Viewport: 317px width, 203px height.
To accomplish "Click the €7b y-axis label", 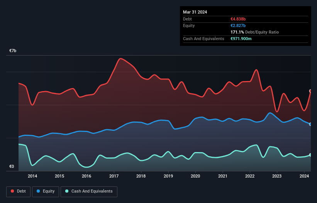I will pos(13,51).
